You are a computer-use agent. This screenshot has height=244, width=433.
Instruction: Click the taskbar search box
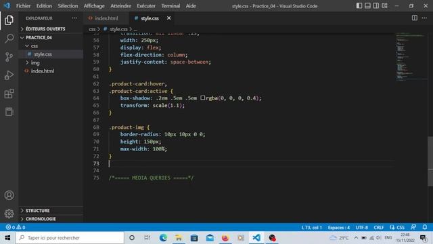coord(70,238)
